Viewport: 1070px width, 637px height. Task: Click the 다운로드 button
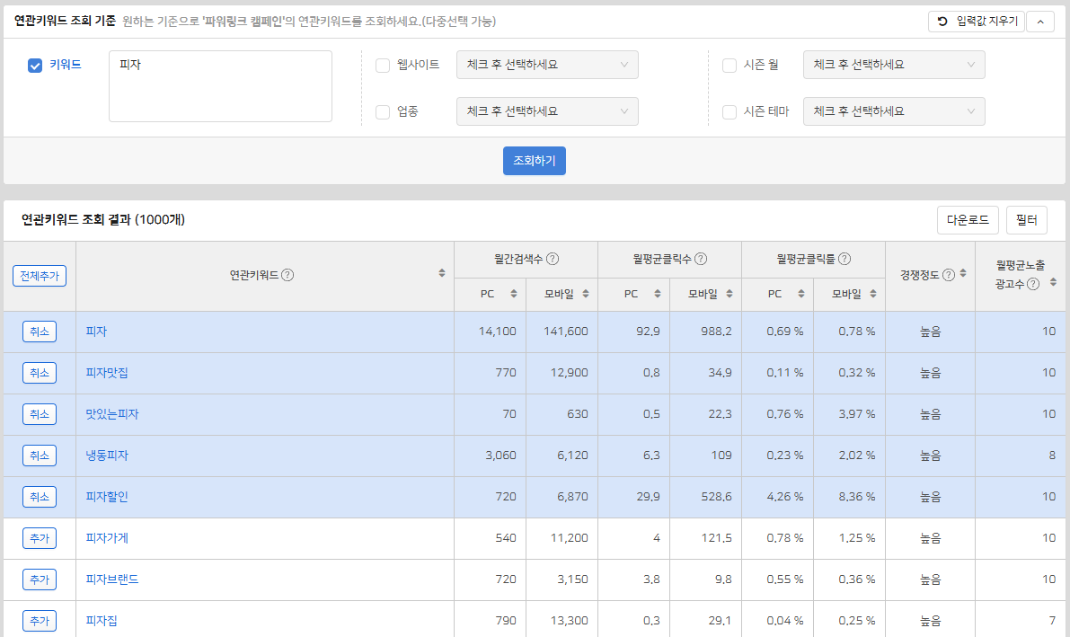(x=967, y=220)
